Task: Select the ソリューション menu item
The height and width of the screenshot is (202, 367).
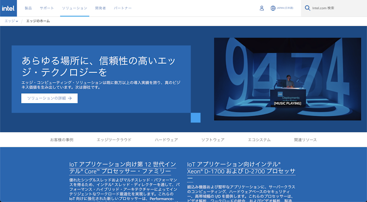Action: click(x=74, y=8)
